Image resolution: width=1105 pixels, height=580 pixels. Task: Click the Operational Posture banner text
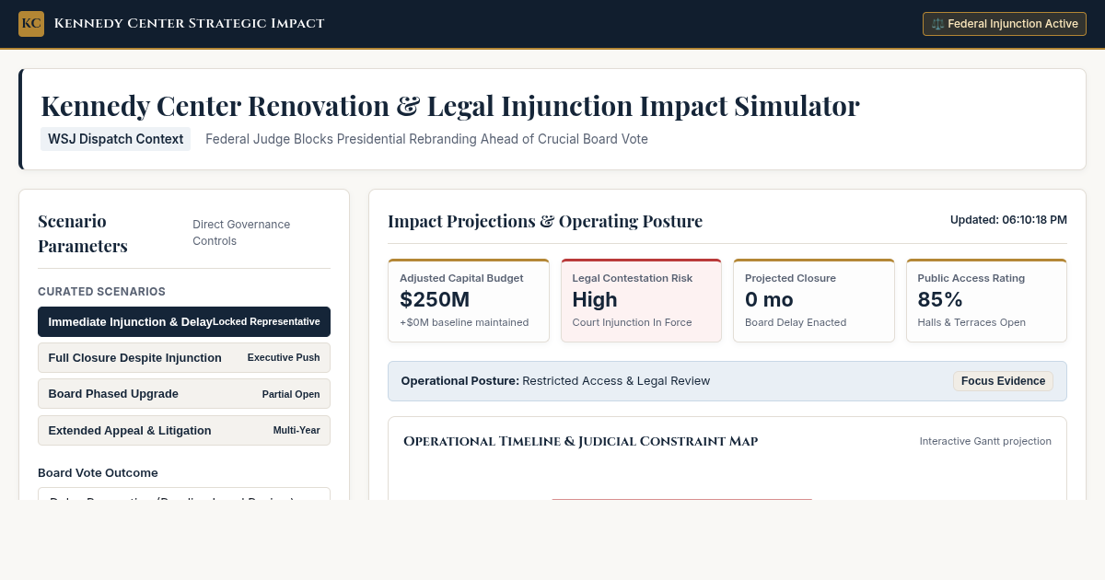tap(555, 381)
